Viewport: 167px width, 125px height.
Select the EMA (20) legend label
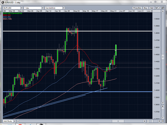click(7, 15)
